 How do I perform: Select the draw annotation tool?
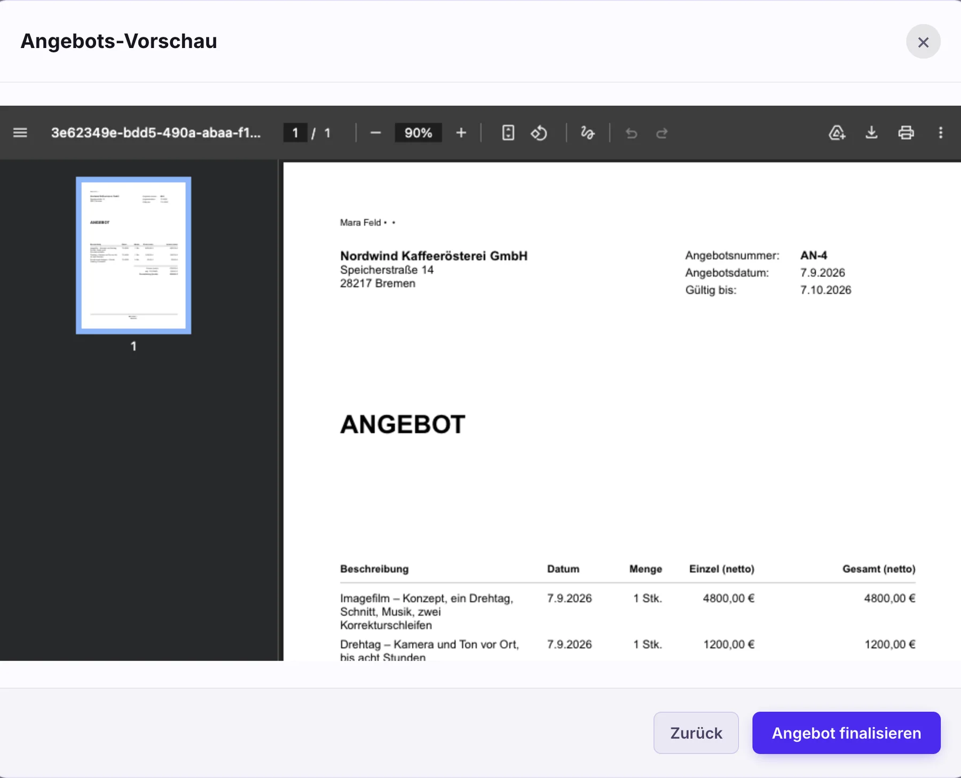coord(588,133)
